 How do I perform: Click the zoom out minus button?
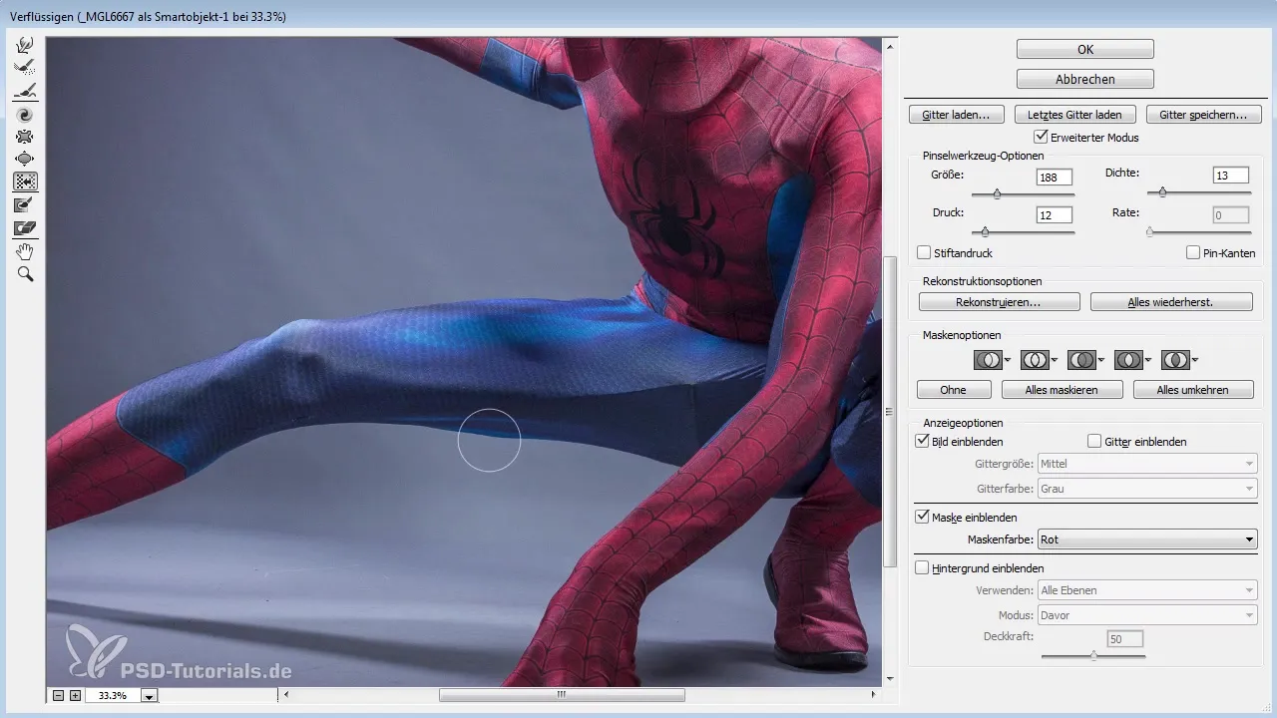click(58, 695)
